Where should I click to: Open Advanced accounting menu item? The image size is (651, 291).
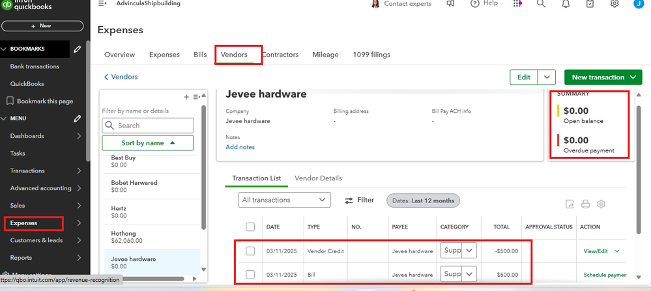tap(40, 188)
